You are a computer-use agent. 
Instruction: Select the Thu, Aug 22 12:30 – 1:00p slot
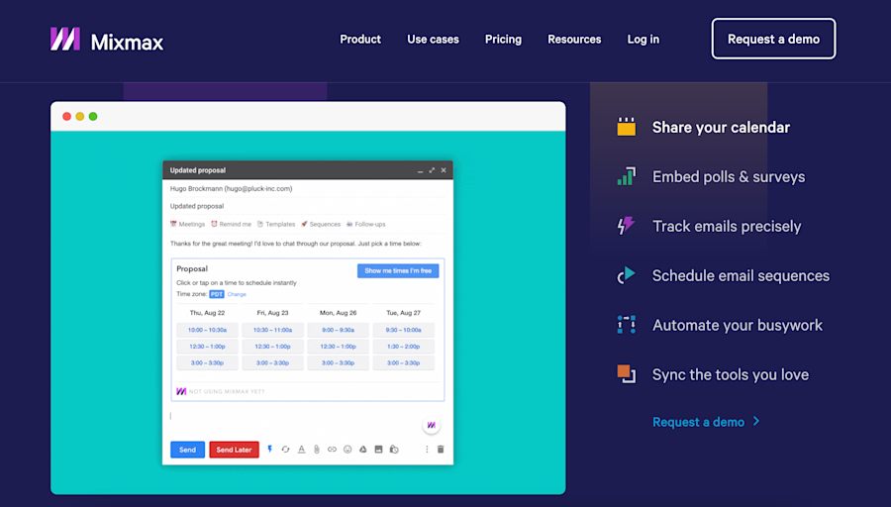coord(208,347)
